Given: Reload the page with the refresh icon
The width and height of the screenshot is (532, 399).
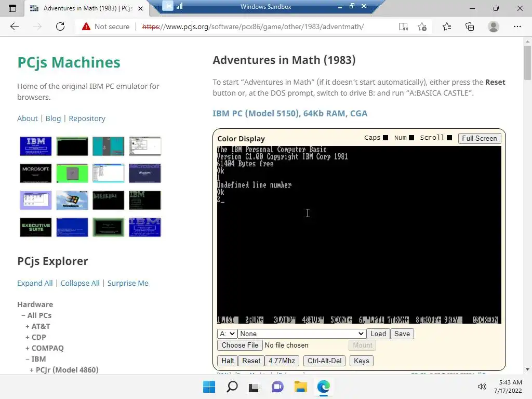Looking at the screenshot, I should [60, 26].
